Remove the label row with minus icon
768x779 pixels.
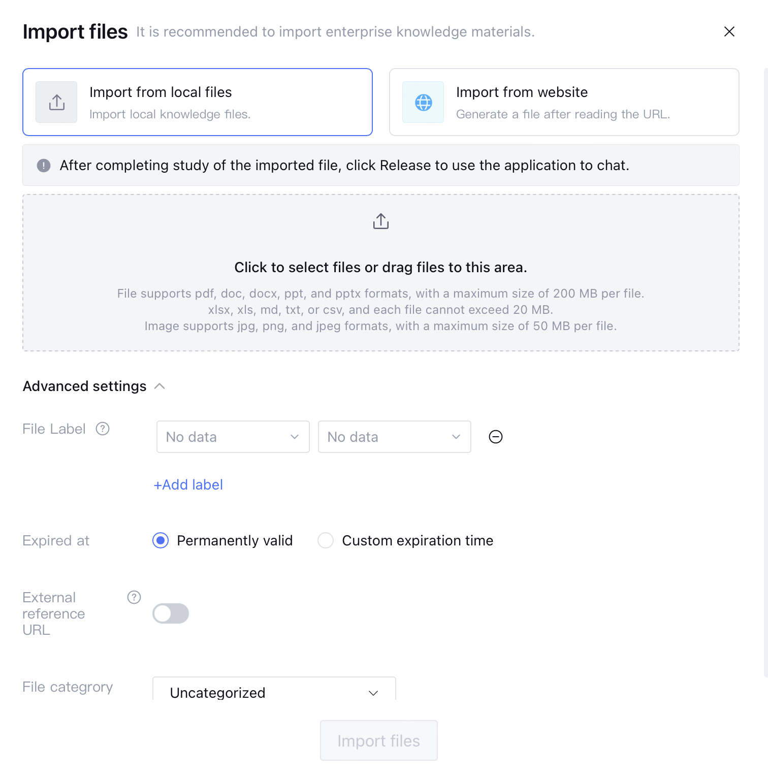pyautogui.click(x=495, y=437)
